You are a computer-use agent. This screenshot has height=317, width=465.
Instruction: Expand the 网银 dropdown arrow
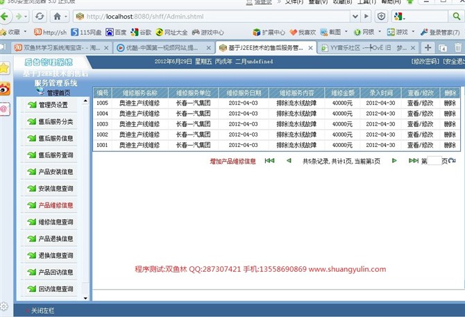click(x=380, y=31)
